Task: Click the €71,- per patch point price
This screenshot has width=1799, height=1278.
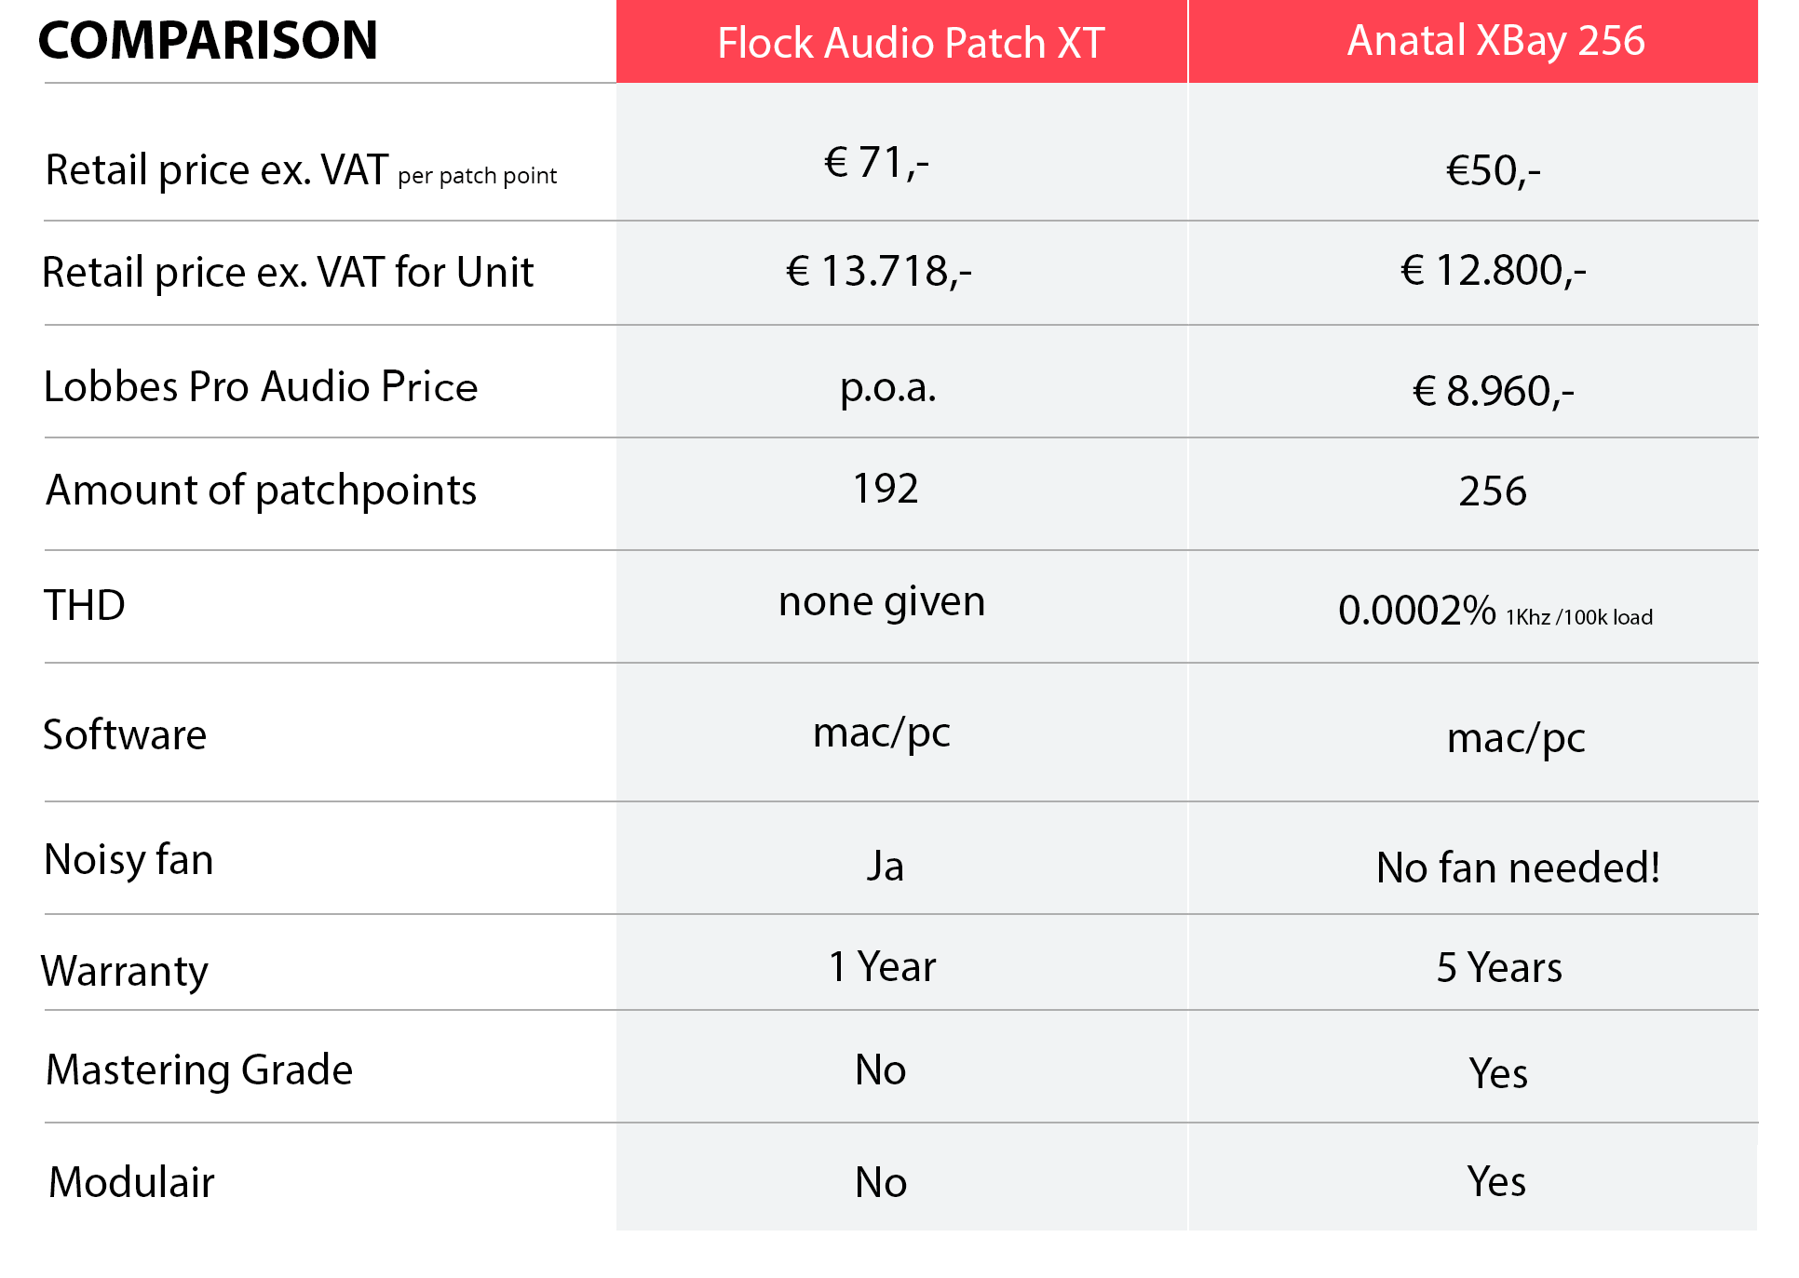Action: 876,163
